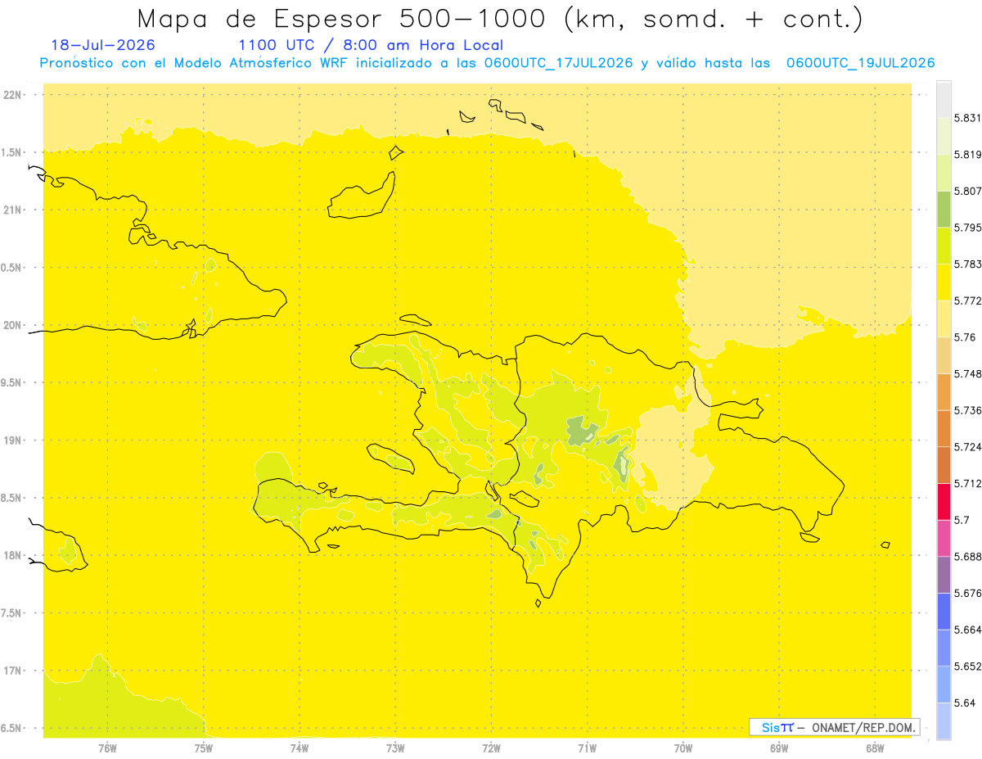
Task: Click the legend value '5.664'
Action: pyautogui.click(x=968, y=630)
